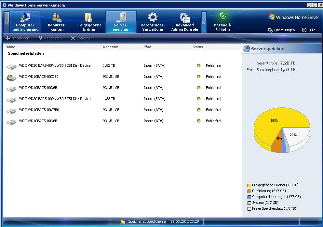
Task: Click the Speicher ausgeglichen status bar text
Action: click(x=164, y=222)
